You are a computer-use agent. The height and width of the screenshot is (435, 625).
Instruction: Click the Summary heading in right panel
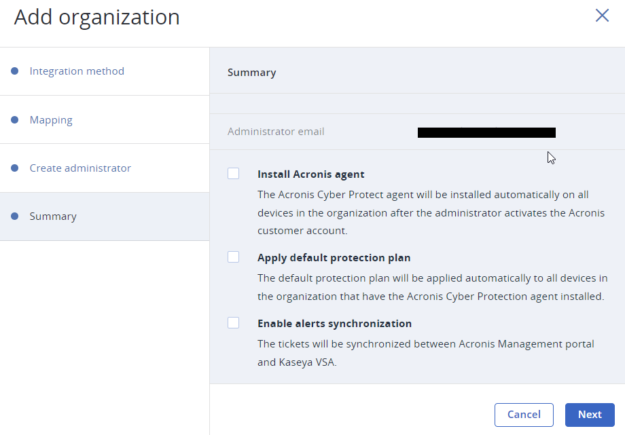pyautogui.click(x=251, y=73)
